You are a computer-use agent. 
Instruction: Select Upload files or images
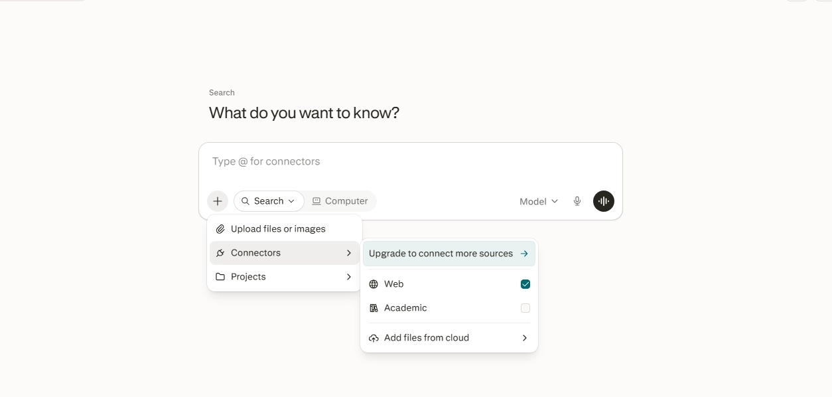pos(285,229)
